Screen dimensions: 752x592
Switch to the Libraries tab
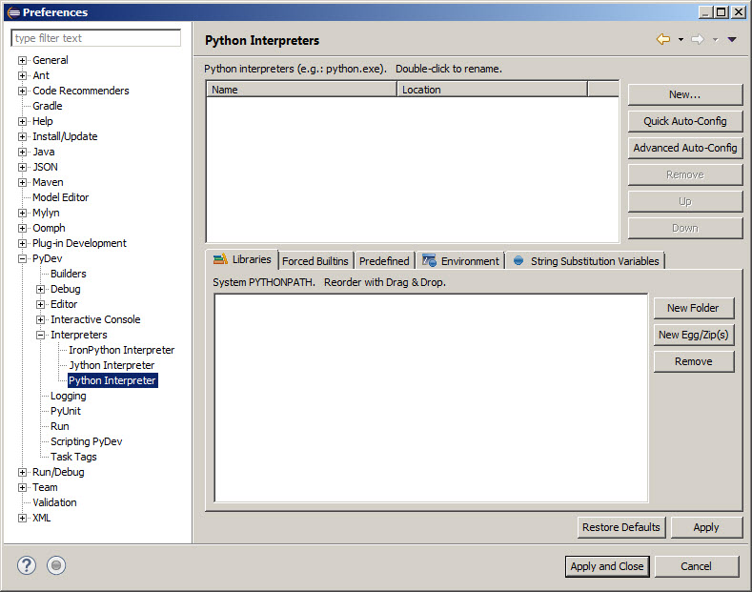pos(242,260)
